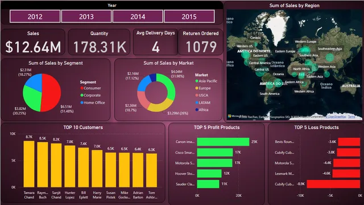Select the 2012 year slicer button
This screenshot has height=205, width=364.
point(35,17)
